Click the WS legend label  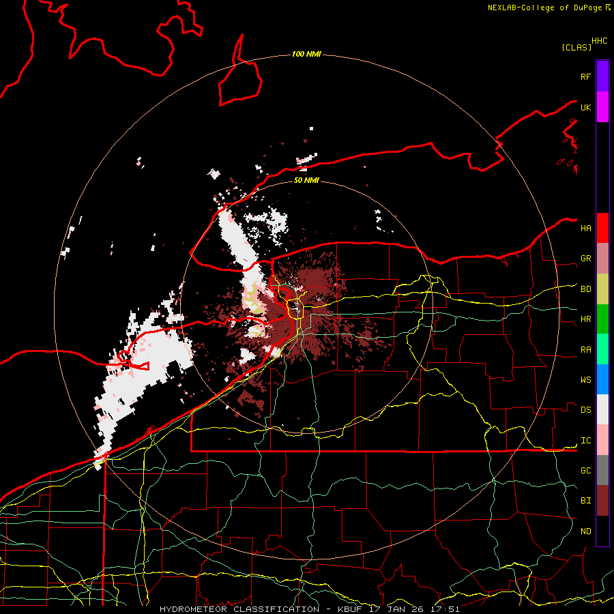(x=585, y=380)
